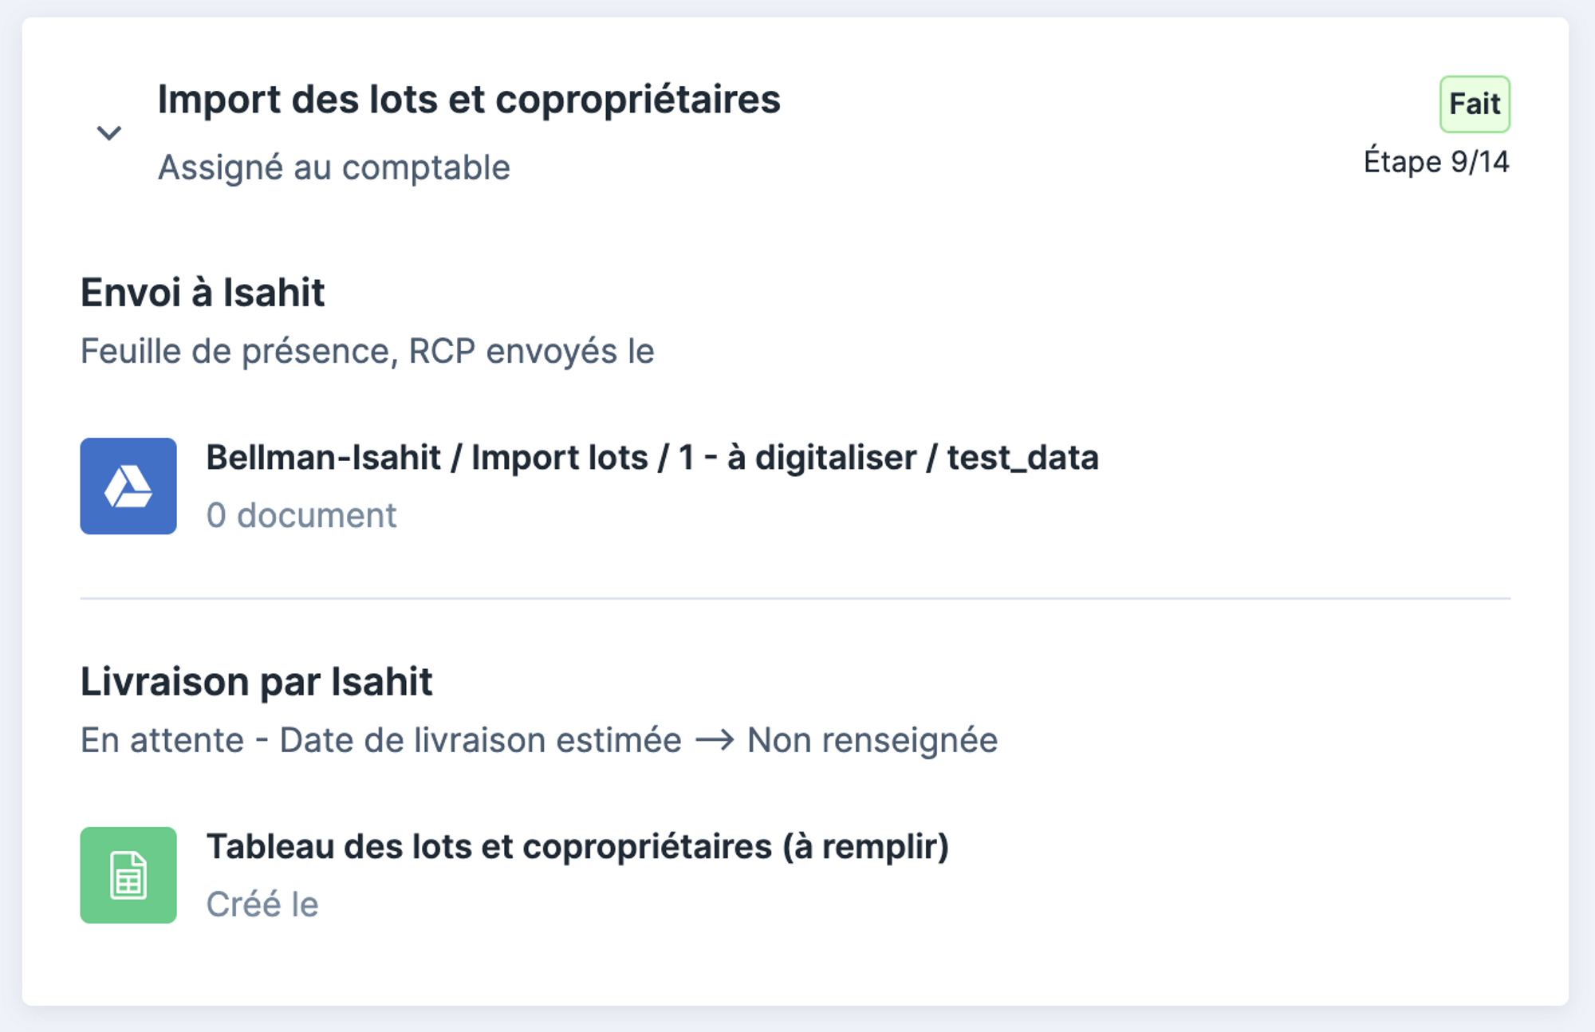Screen dimensions: 1595x1032
Task: Click Date de livraison estimée label
Action: pos(481,740)
